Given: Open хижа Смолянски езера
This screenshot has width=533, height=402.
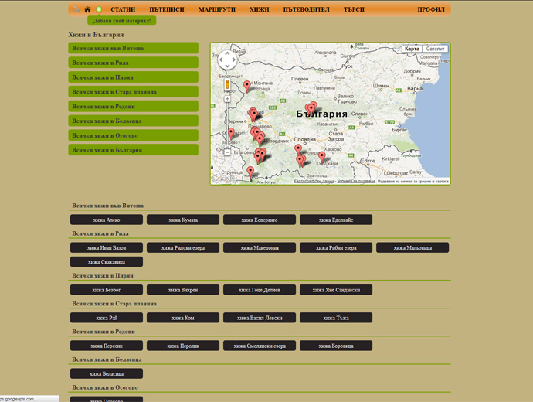Looking at the screenshot, I should click(260, 346).
